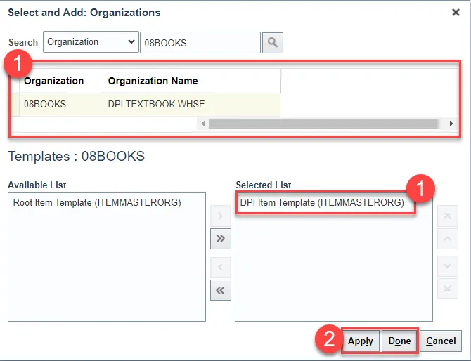Click the table scrollbar left arrow
Image resolution: width=471 pixels, height=361 pixels.
[x=203, y=124]
